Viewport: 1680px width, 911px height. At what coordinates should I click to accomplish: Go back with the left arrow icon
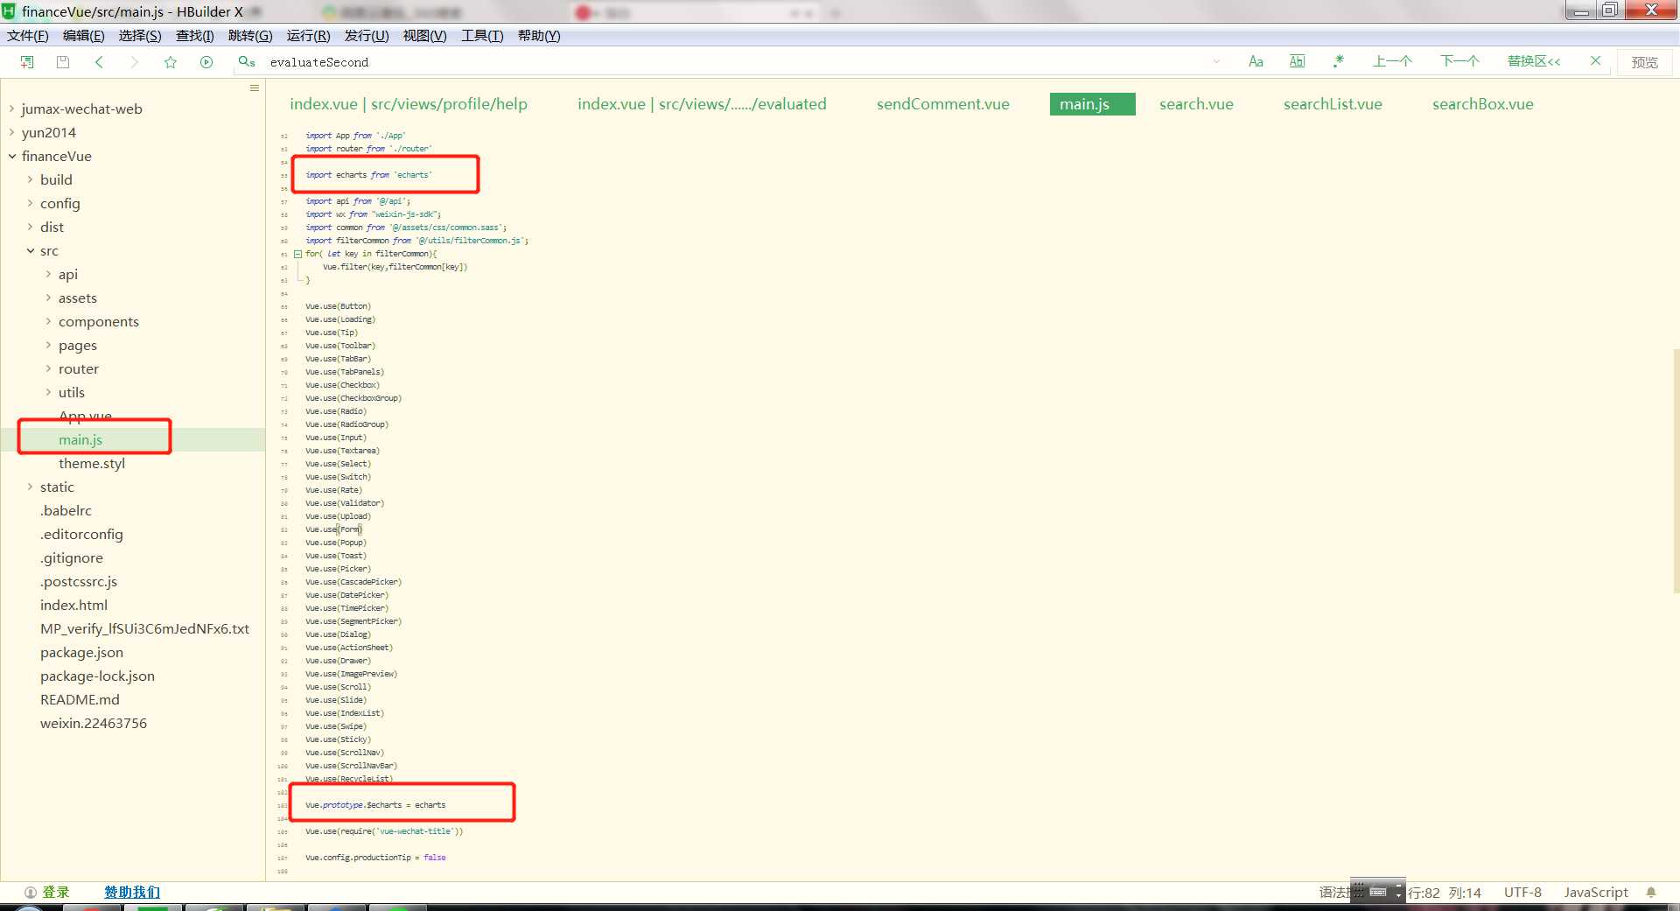(x=99, y=62)
